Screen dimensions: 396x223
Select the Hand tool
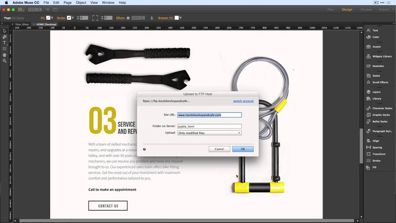[x=4, y=55]
